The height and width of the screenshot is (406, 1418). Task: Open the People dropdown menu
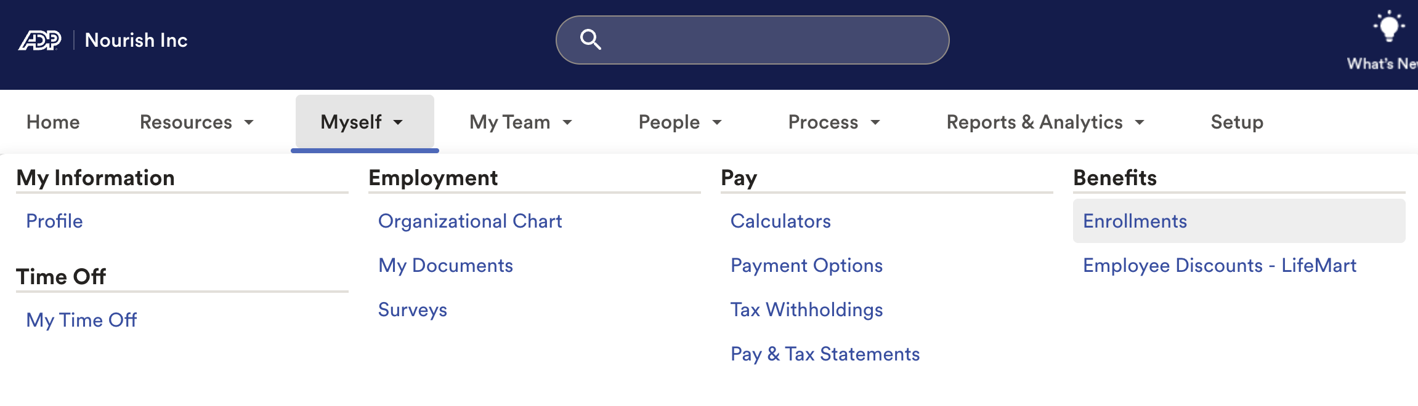[679, 122]
